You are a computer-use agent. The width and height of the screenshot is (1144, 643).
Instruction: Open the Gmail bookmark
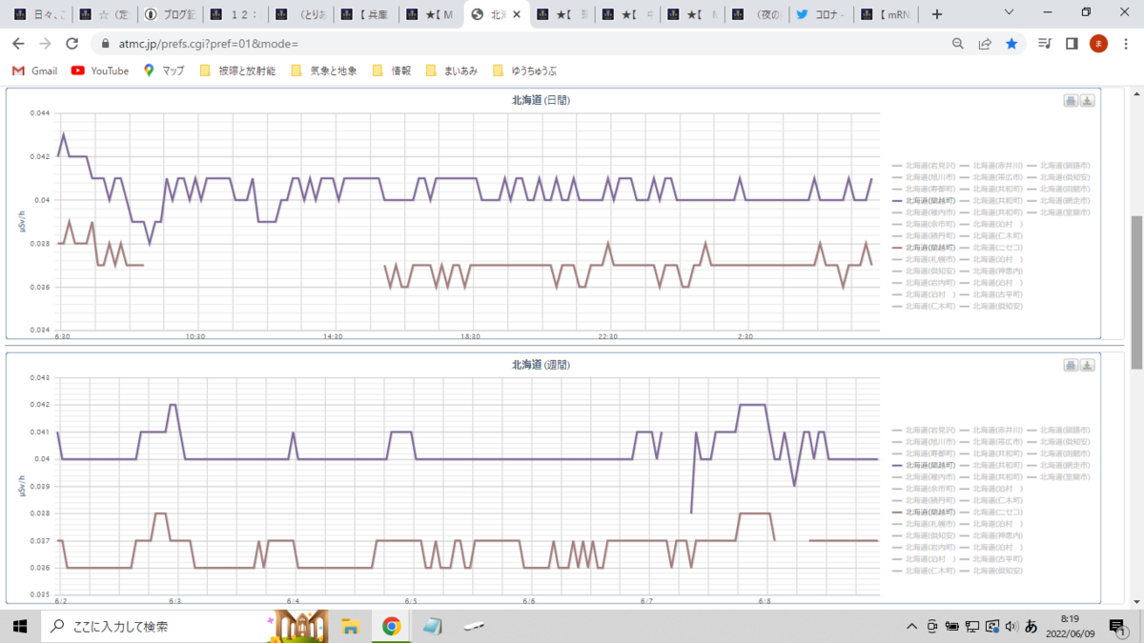point(34,70)
